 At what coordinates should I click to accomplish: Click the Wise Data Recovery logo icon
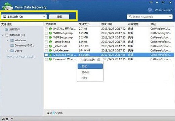coord(8,6)
